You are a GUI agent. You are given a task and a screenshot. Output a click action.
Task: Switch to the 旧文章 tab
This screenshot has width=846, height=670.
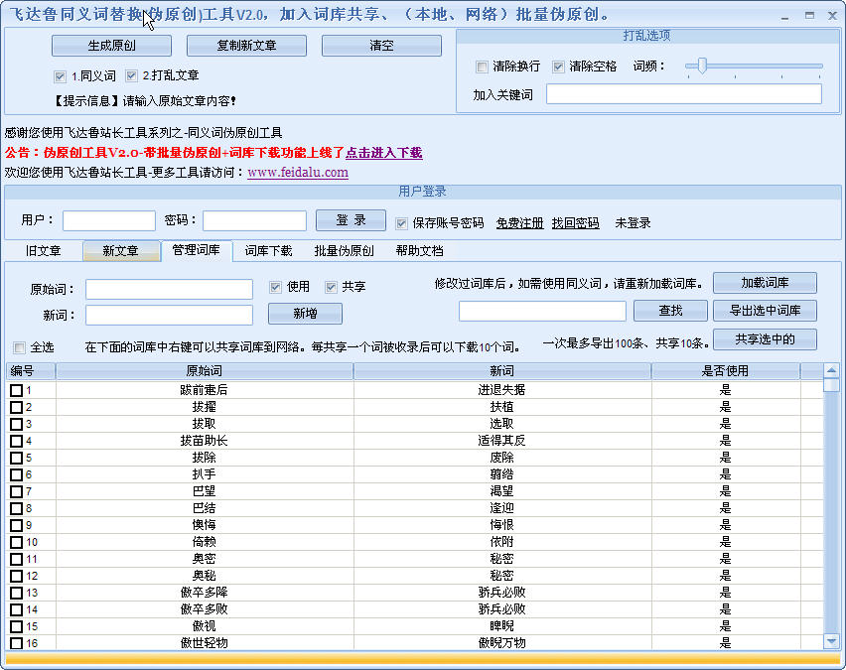point(44,251)
